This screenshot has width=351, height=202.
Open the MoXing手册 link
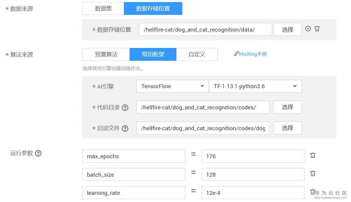(250, 54)
